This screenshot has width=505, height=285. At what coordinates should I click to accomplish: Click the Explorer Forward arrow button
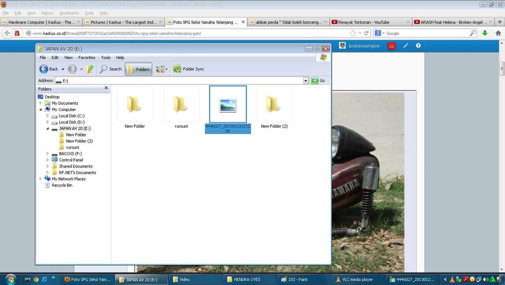[x=72, y=69]
